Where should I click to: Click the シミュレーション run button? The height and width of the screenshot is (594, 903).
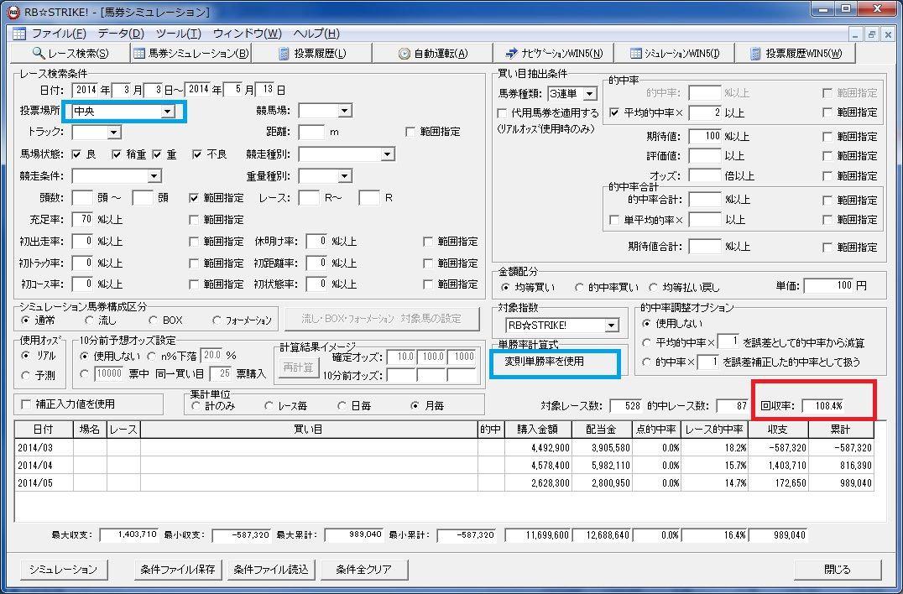click(63, 570)
